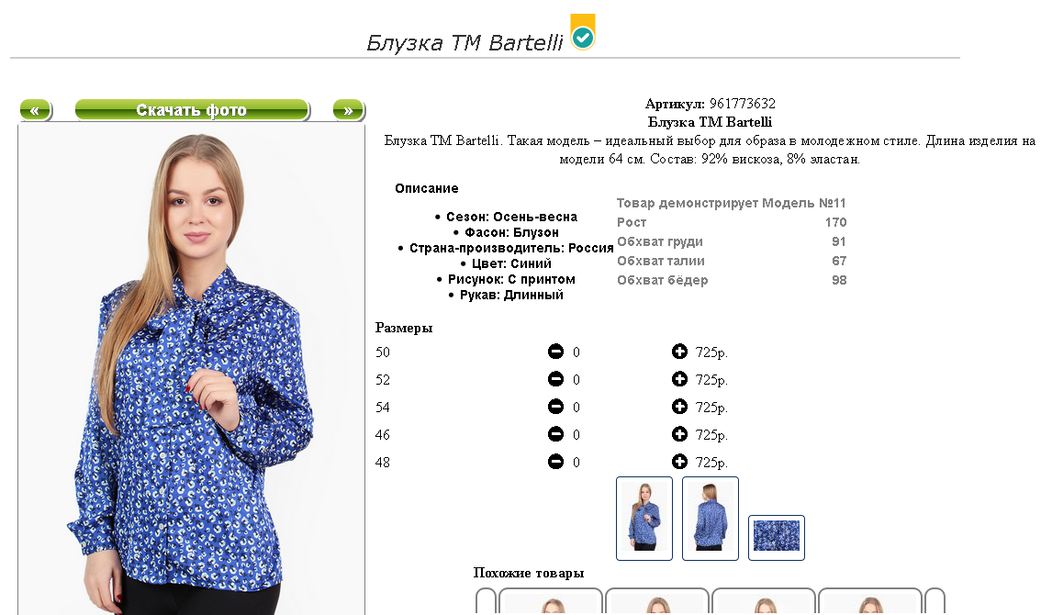1041x615 pixels.
Task: Click the 725р. price for size 50
Action: (711, 352)
